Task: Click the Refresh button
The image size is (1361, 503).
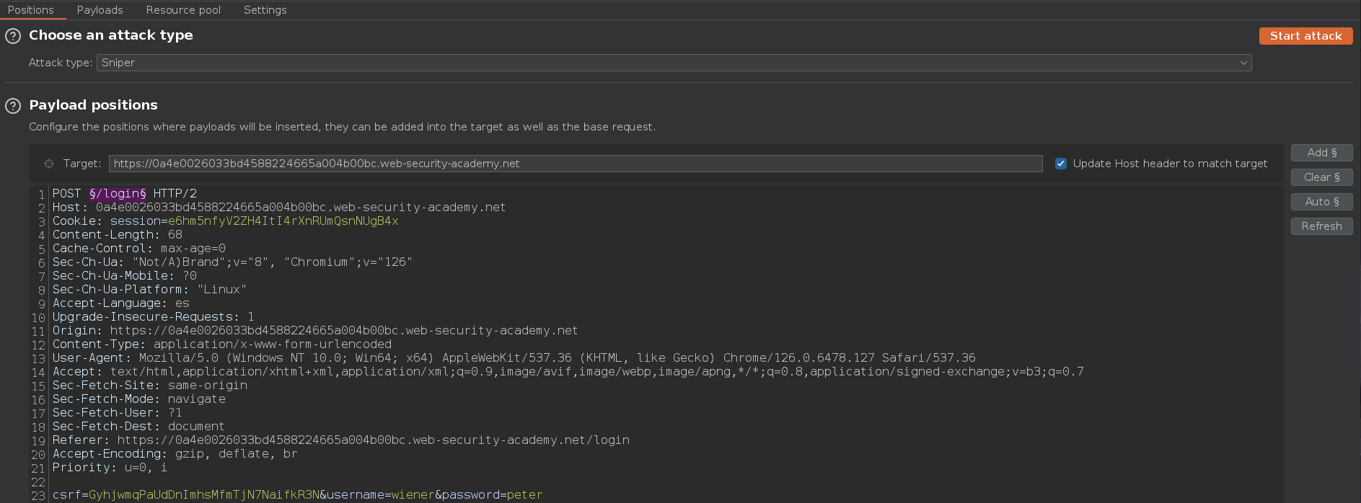Action: pos(1321,226)
